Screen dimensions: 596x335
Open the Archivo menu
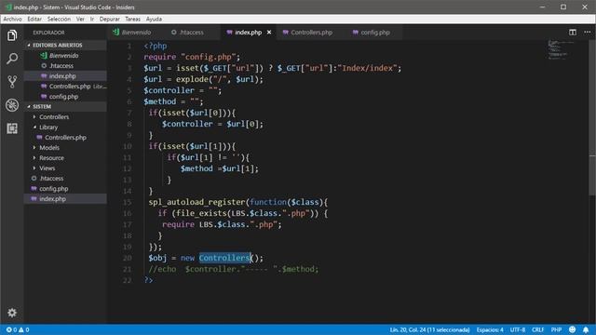coord(12,19)
